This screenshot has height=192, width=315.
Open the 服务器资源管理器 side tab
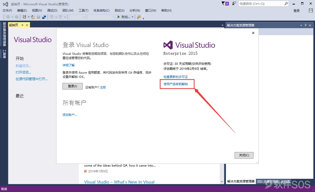point(4,34)
